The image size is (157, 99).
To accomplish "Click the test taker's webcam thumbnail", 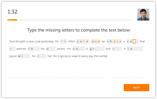I will coord(143,14).
